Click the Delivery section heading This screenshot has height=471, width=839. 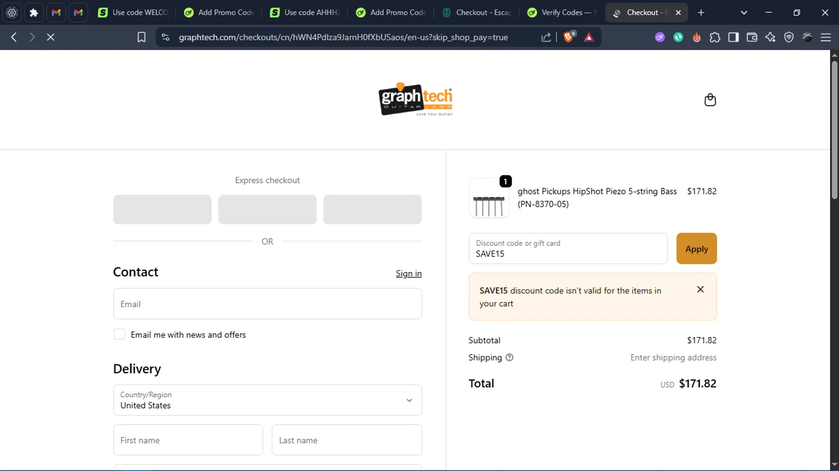pyautogui.click(x=137, y=369)
